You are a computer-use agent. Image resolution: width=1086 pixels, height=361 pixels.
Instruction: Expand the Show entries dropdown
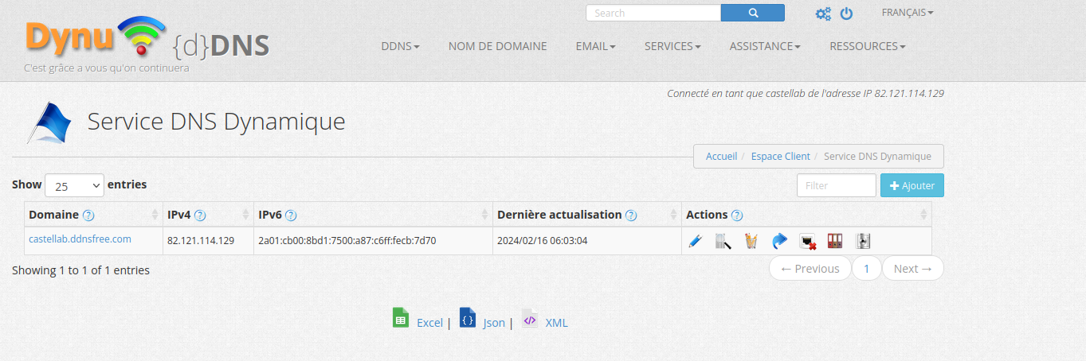74,186
